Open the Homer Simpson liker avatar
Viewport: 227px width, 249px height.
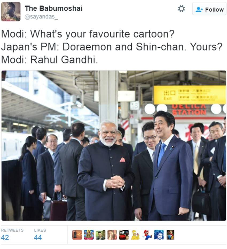[x=136, y=235]
